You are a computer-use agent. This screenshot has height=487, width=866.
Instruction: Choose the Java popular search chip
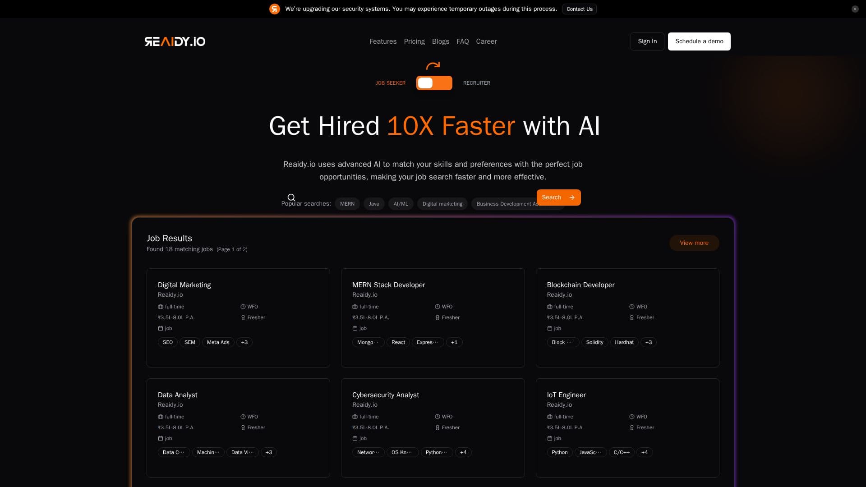point(374,204)
